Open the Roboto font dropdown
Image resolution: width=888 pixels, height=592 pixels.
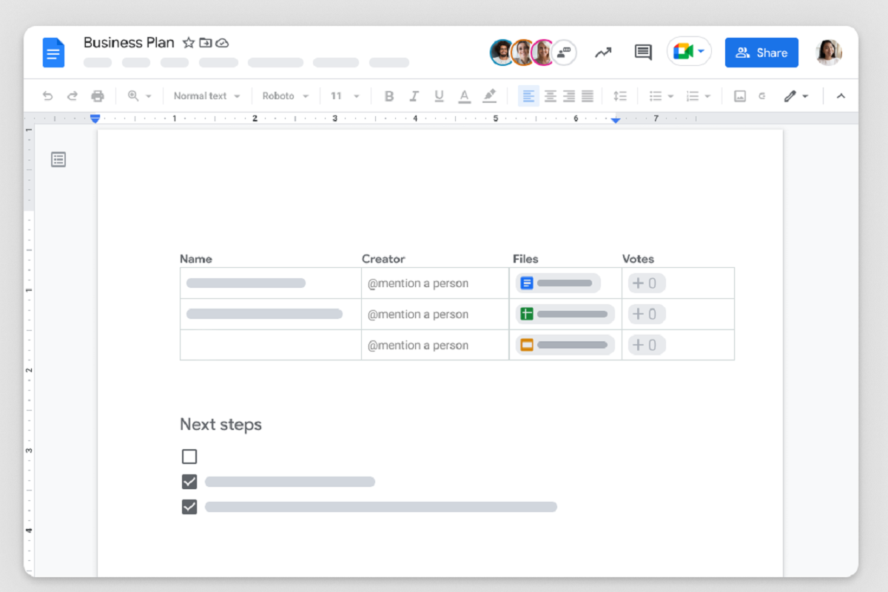tap(286, 96)
